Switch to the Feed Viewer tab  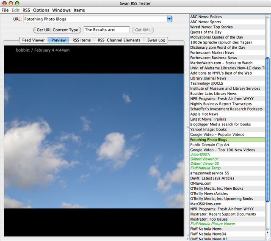click(x=33, y=40)
